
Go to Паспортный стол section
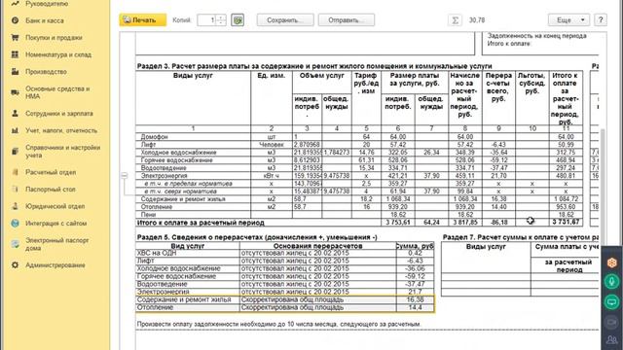(50, 190)
